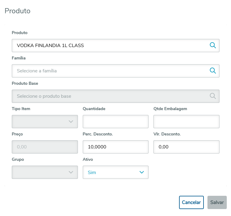Select the Preço field showing 0,00
The image size is (231, 216).
click(45, 147)
